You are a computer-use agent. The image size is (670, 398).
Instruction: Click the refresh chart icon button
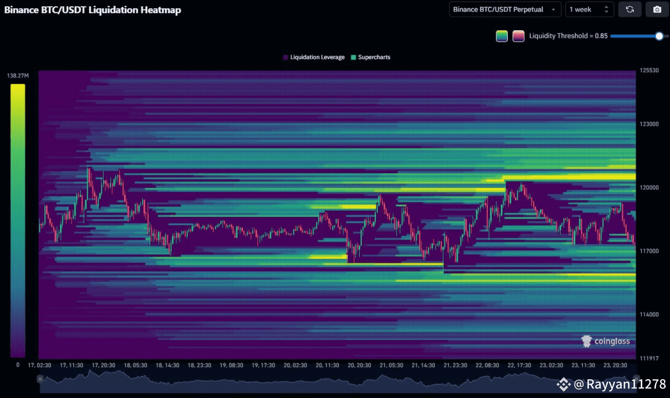[x=630, y=9]
